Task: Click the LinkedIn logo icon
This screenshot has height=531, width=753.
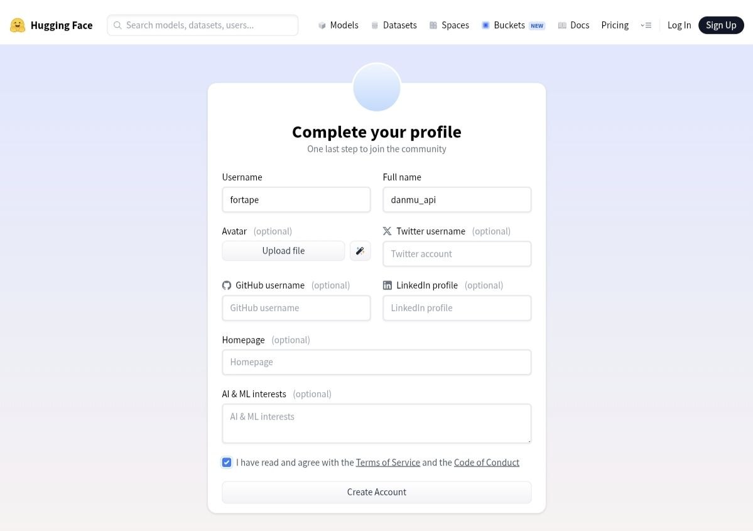Action: coord(387,285)
